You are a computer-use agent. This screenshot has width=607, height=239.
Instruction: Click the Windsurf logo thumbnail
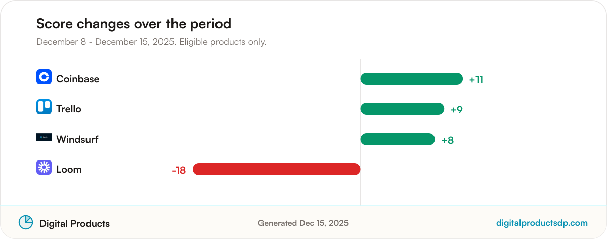[x=44, y=137]
